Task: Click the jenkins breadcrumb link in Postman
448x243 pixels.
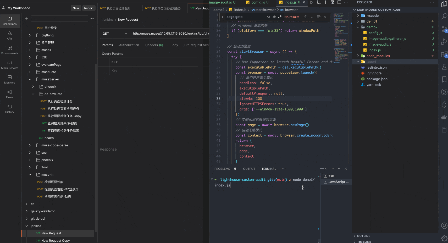Action: pyautogui.click(x=108, y=20)
